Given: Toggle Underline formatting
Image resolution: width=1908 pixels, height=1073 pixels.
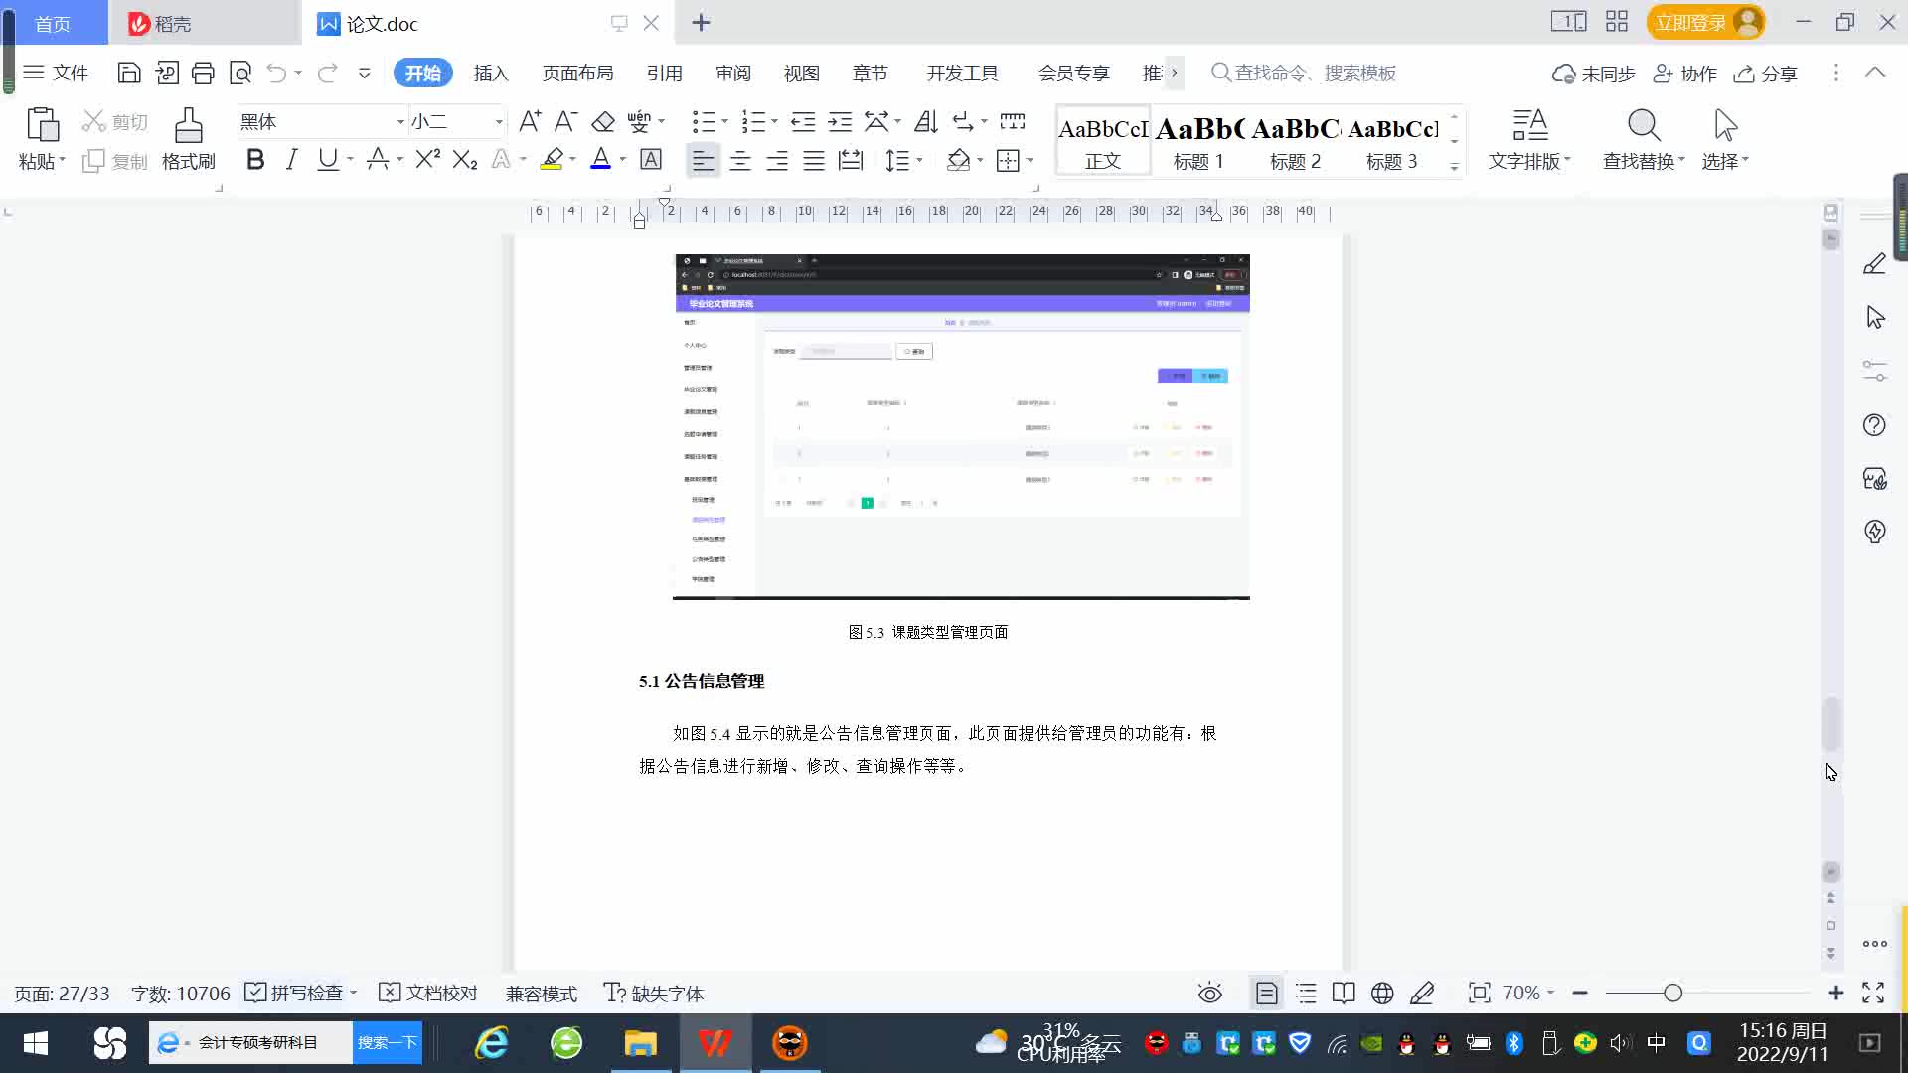Looking at the screenshot, I should (x=327, y=159).
